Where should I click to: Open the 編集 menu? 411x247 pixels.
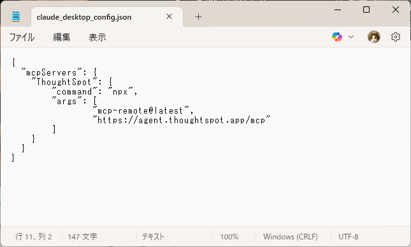62,37
